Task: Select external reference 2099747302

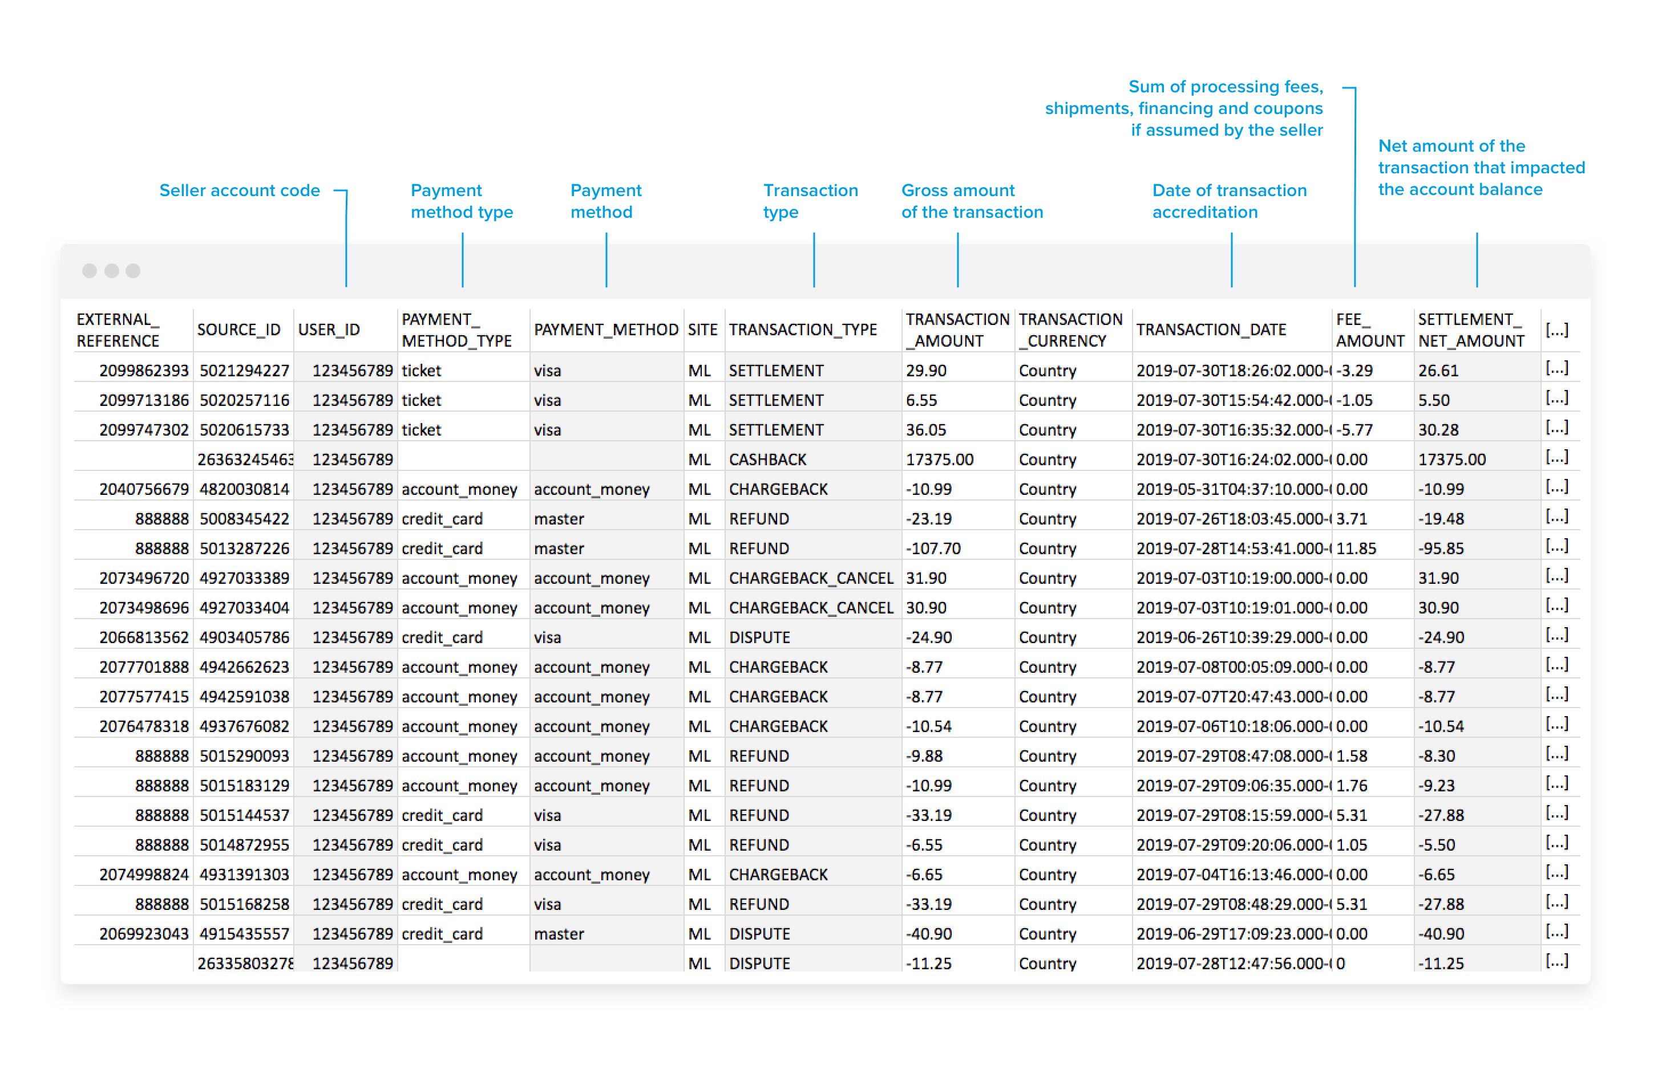Action: (x=144, y=430)
